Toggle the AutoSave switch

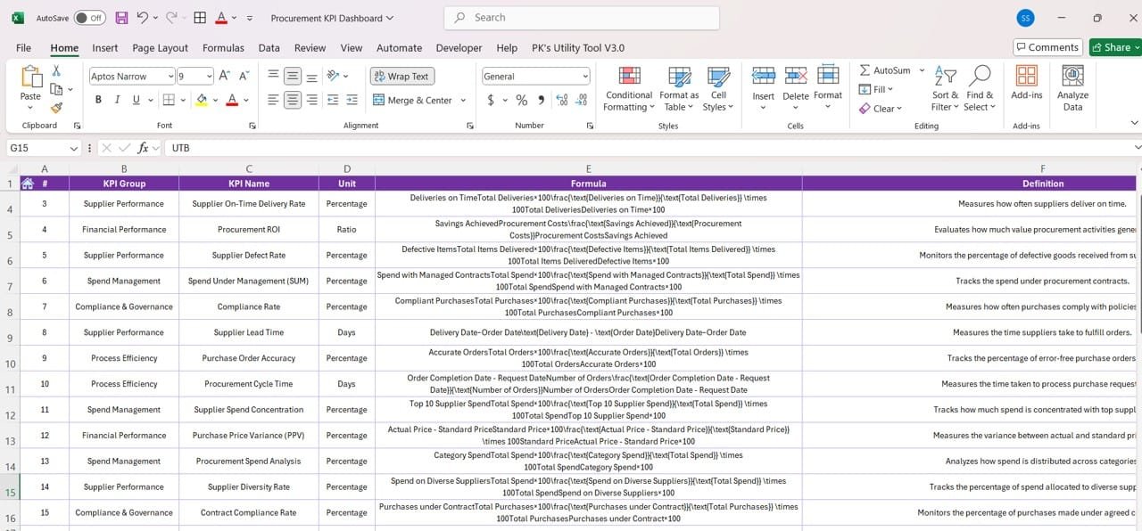click(x=89, y=18)
